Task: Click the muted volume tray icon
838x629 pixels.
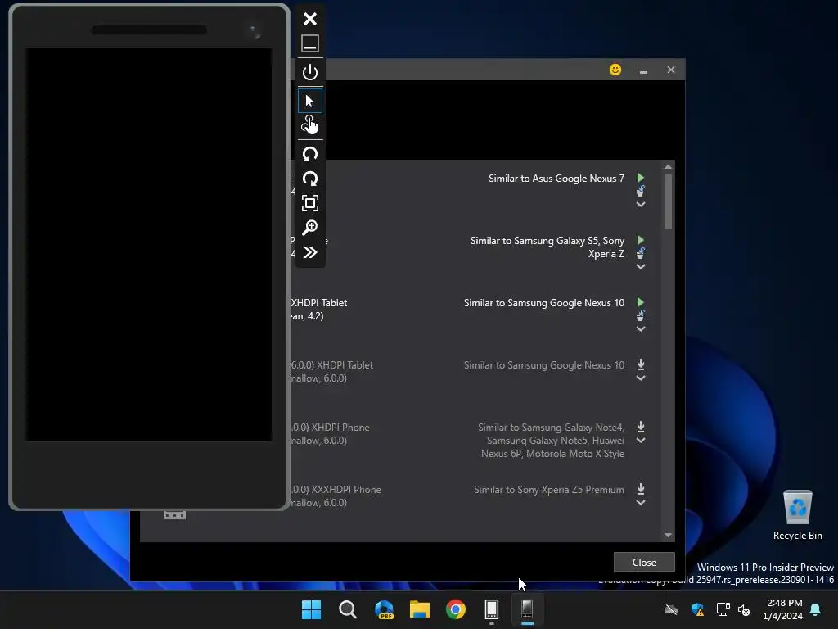Action: (744, 609)
